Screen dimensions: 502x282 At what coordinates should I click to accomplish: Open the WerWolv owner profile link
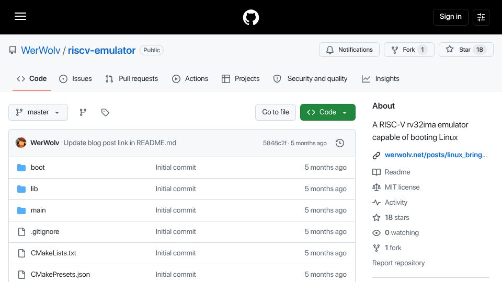coord(40,50)
